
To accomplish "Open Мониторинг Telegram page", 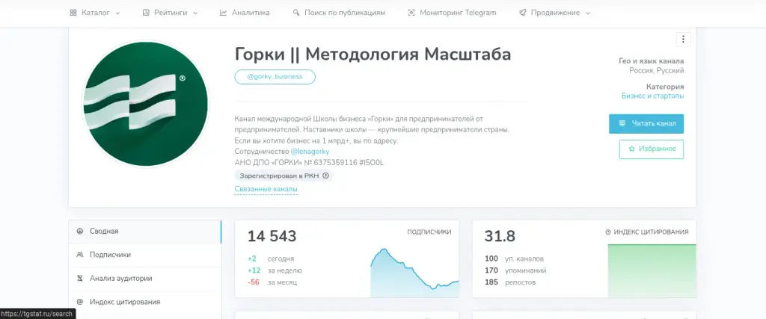I will tap(452, 13).
